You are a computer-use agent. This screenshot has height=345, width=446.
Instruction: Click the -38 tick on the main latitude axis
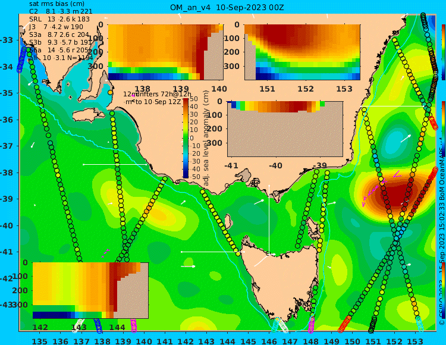(7, 172)
